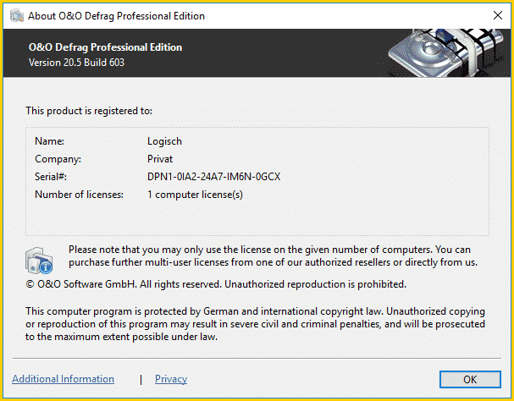Click the '1 computer license(s)' text
Viewport: 514px width, 401px height.
point(195,195)
